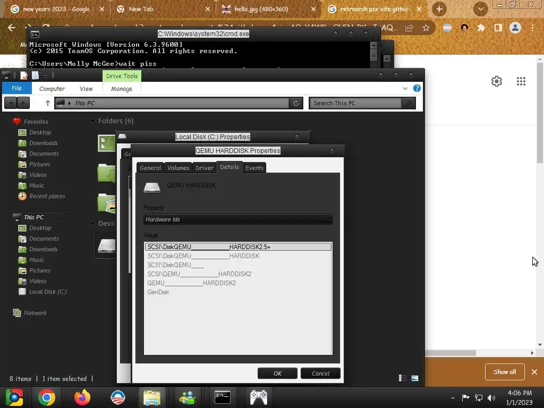This screenshot has width=544, height=408.
Task: Open the File menu in Explorer
Action: coord(16,88)
